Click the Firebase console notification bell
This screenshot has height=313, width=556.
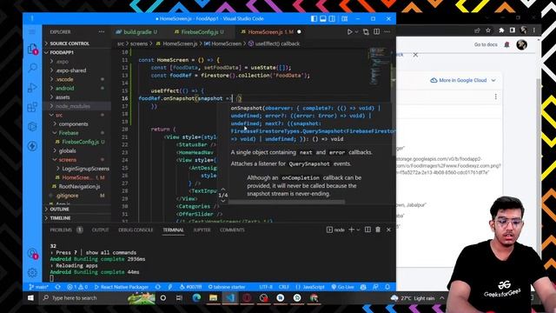(x=507, y=44)
